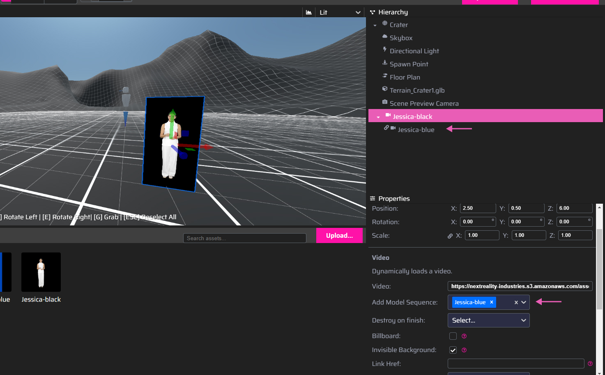Click the Link Href input field
Viewport: 605px width, 375px height.
tap(516, 364)
